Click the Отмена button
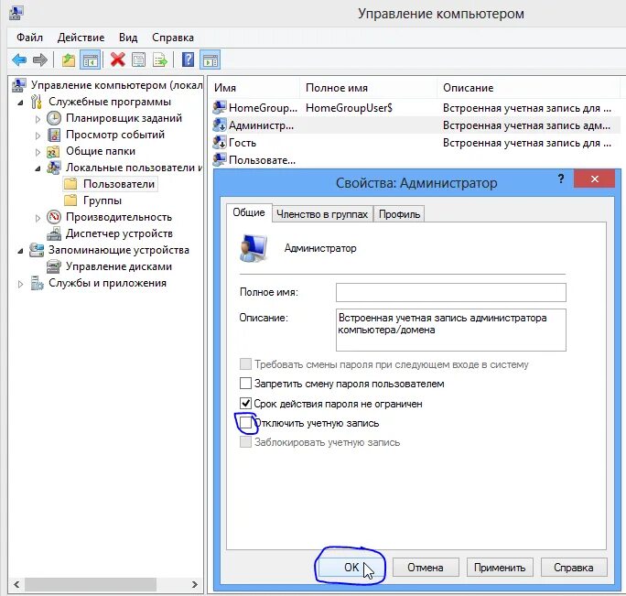The height and width of the screenshot is (596, 626). 426,568
